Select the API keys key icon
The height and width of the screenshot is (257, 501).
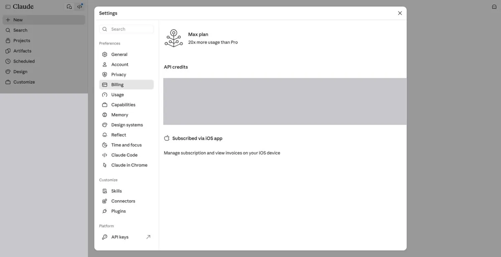pos(105,237)
